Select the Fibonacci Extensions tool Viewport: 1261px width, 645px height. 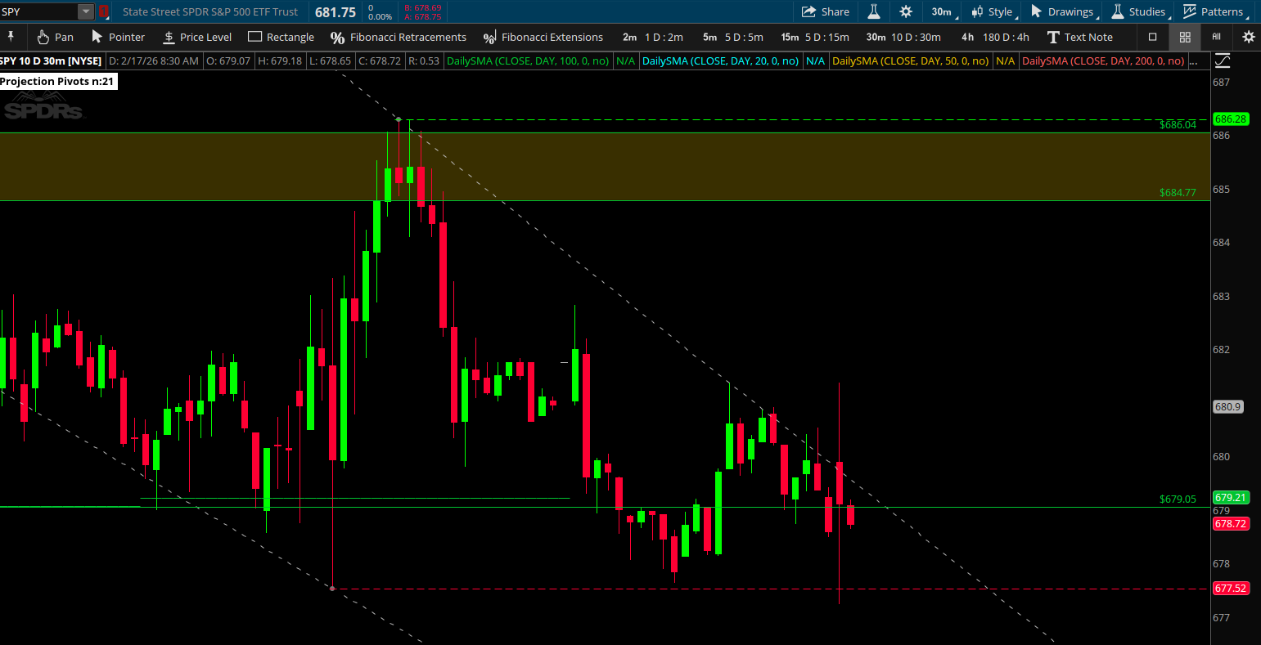click(543, 37)
